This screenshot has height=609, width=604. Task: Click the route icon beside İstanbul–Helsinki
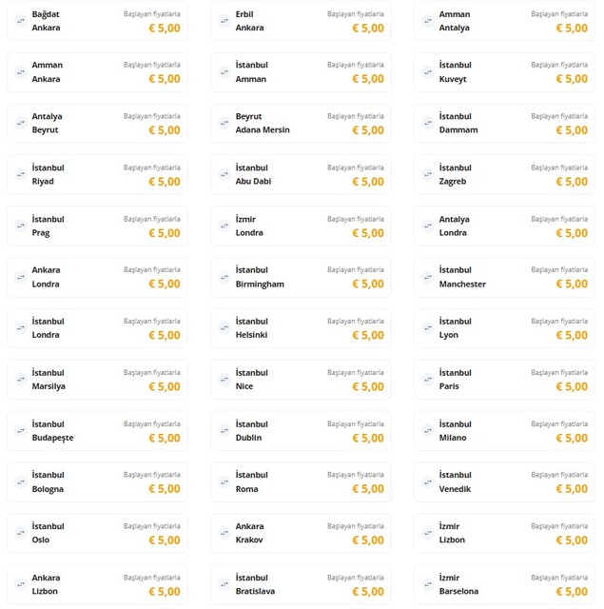[x=224, y=328]
